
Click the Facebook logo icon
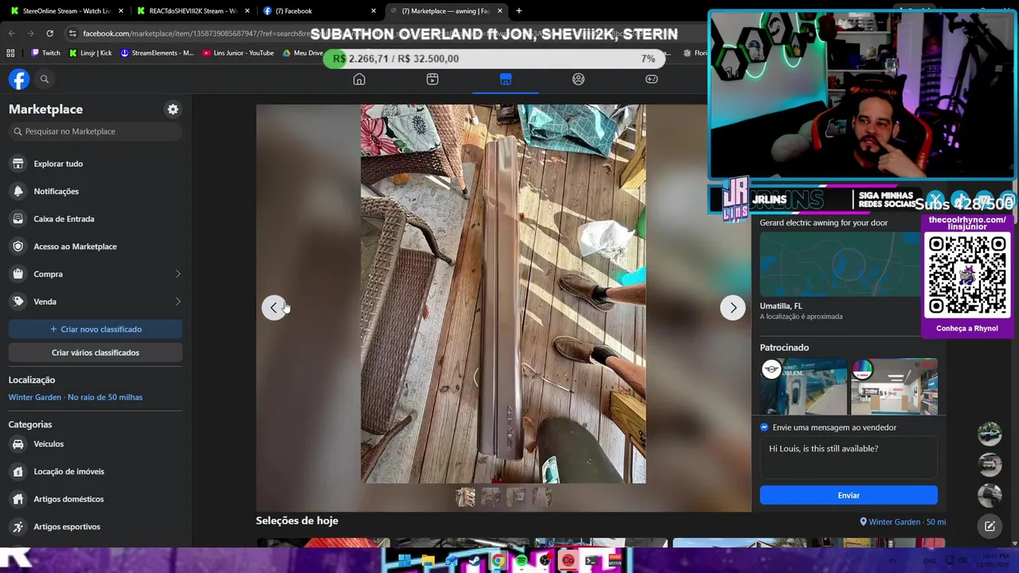point(19,79)
